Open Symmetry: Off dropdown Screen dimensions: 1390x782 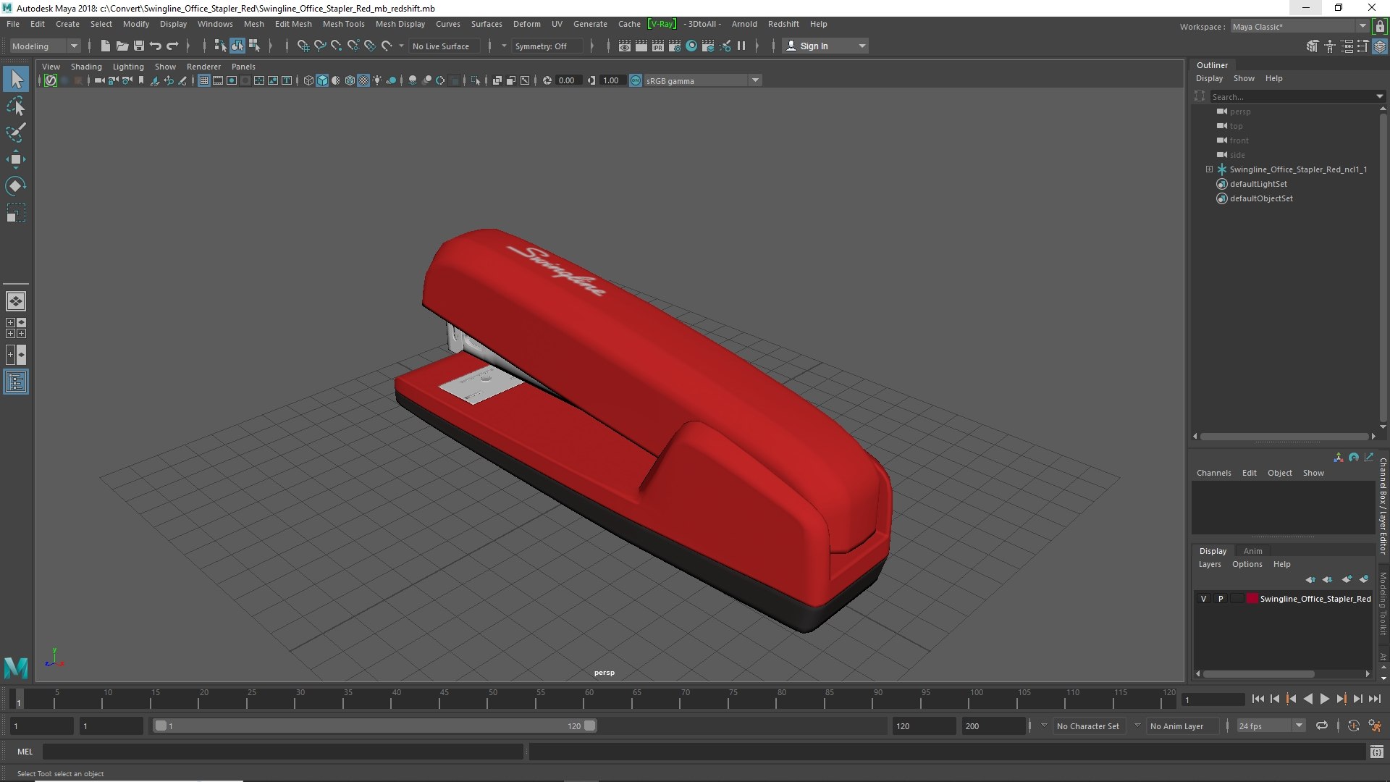click(547, 46)
